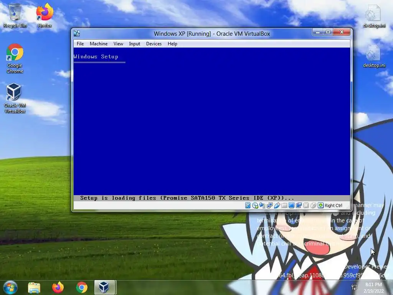Select the lower desktop.ini file icon
This screenshot has height=295, width=393.
click(374, 56)
